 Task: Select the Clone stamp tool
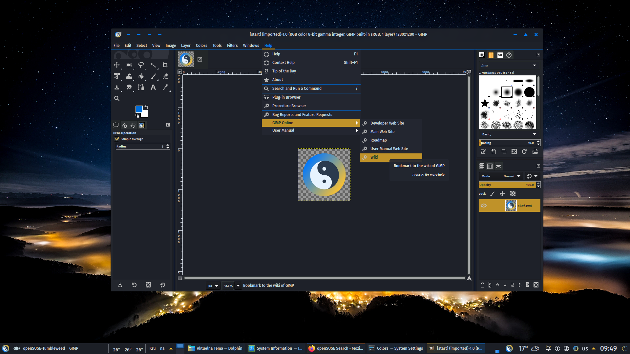pyautogui.click(x=117, y=88)
